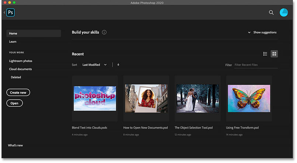Click file name The Object Selection Tool.psd
The width and height of the screenshot is (297, 163).
pos(194,127)
